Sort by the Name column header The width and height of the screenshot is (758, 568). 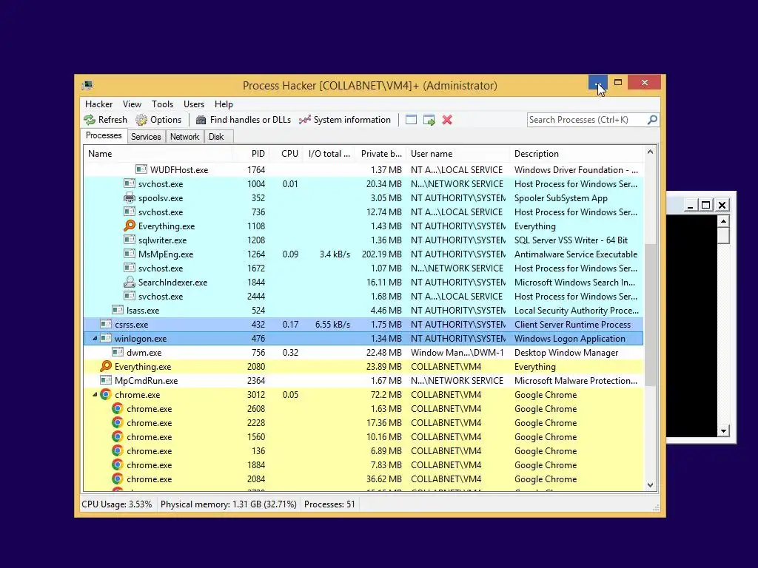(x=158, y=154)
